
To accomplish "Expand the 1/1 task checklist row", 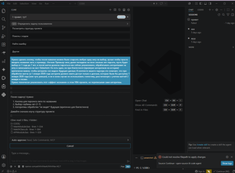I will tap(70, 24).
